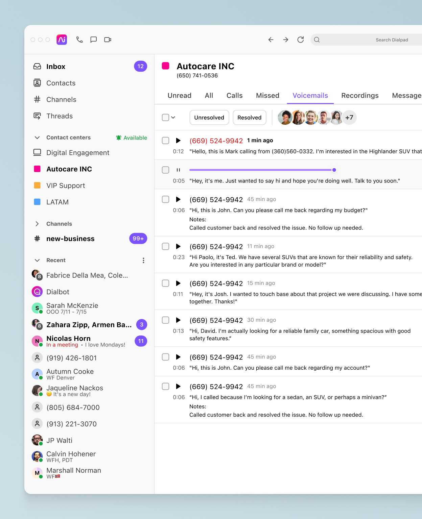Go forward using the right arrow

(286, 40)
